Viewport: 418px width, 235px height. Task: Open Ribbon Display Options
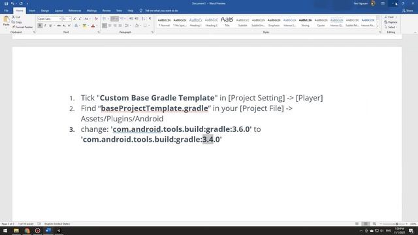pyautogui.click(x=383, y=3)
